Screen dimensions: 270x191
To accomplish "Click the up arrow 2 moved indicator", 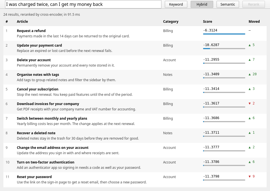I will click(x=251, y=147).
